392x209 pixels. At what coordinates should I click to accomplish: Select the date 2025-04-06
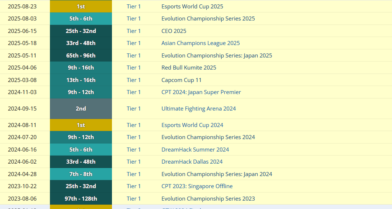pos(22,68)
